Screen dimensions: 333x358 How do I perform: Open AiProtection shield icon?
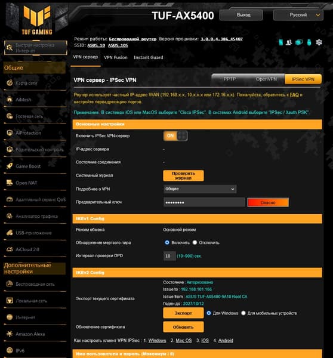(x=10, y=132)
